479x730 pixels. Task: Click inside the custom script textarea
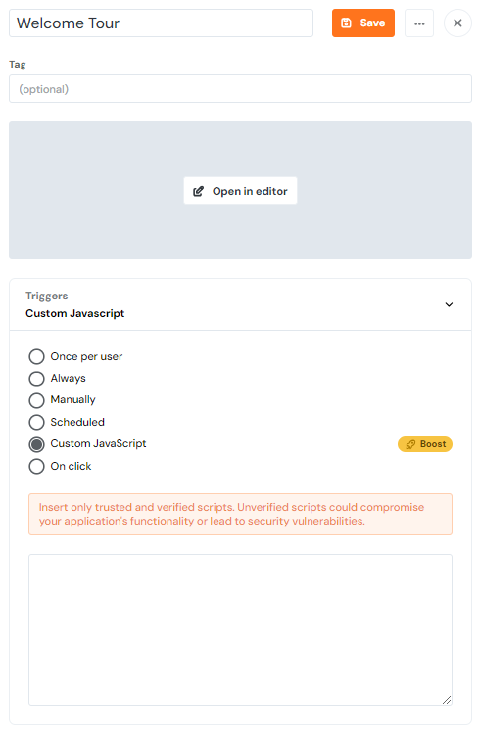[x=240, y=629]
